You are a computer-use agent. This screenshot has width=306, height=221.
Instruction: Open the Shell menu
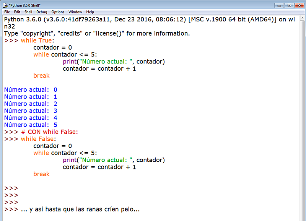[x=28, y=12]
